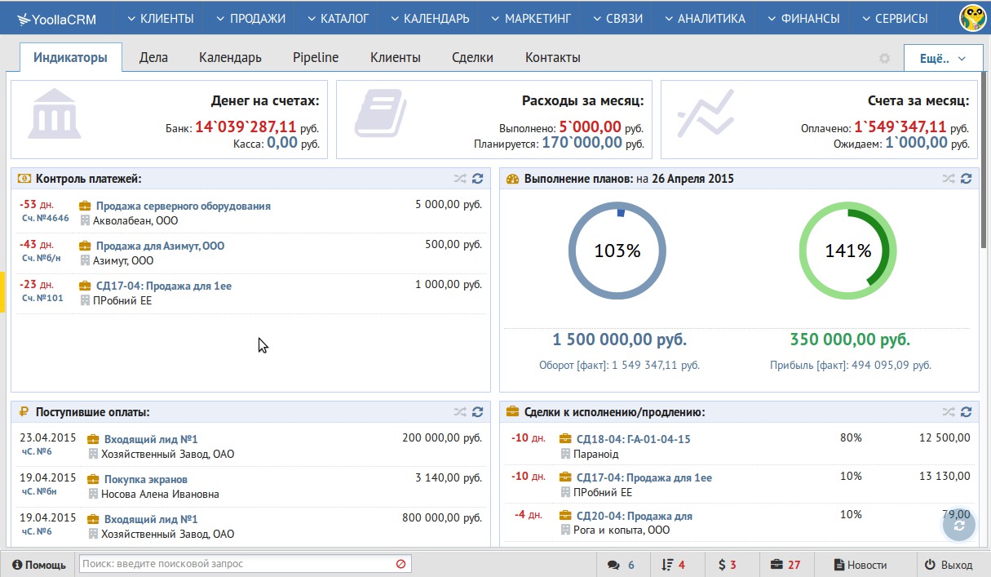
Task: Switch to the Дела tab
Action: (153, 58)
